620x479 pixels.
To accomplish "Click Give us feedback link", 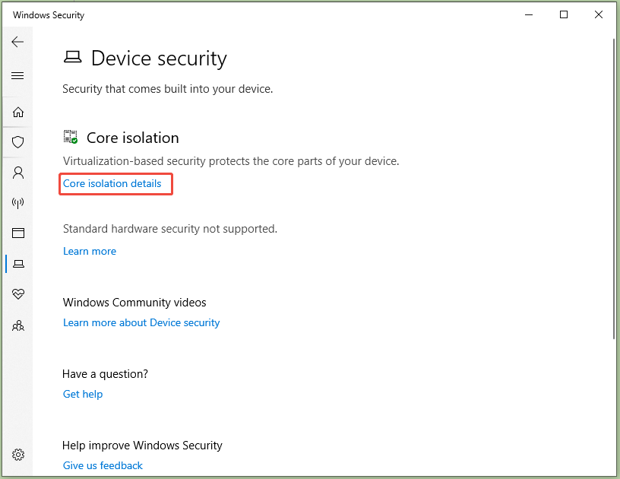I will point(103,465).
